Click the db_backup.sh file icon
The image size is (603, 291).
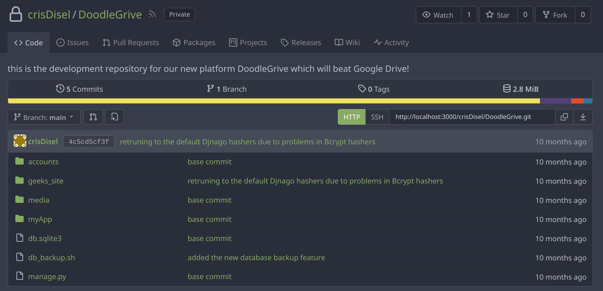tap(20, 257)
